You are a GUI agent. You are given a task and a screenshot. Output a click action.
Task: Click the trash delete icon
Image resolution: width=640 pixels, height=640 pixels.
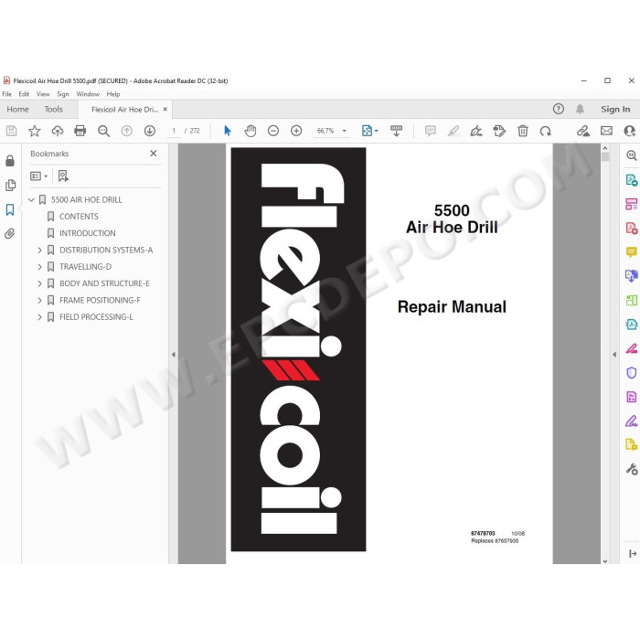tap(522, 131)
